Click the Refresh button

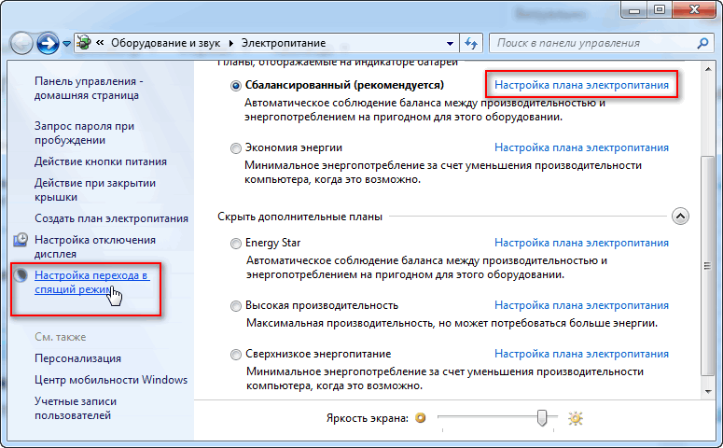tap(471, 43)
